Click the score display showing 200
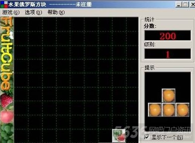 point(168,36)
